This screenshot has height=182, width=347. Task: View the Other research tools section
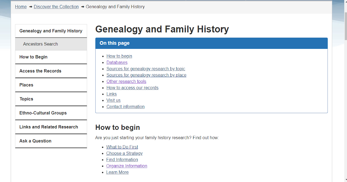pos(126,81)
